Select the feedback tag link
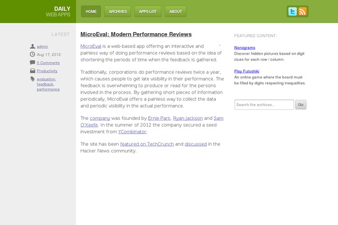The width and height of the screenshot is (338, 225). pos(45,84)
